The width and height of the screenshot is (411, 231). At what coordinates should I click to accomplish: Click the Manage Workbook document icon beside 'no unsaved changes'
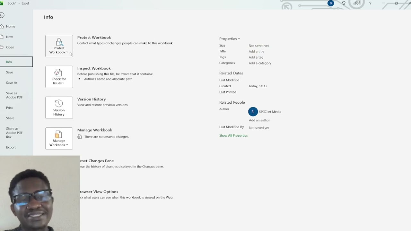[80, 137]
